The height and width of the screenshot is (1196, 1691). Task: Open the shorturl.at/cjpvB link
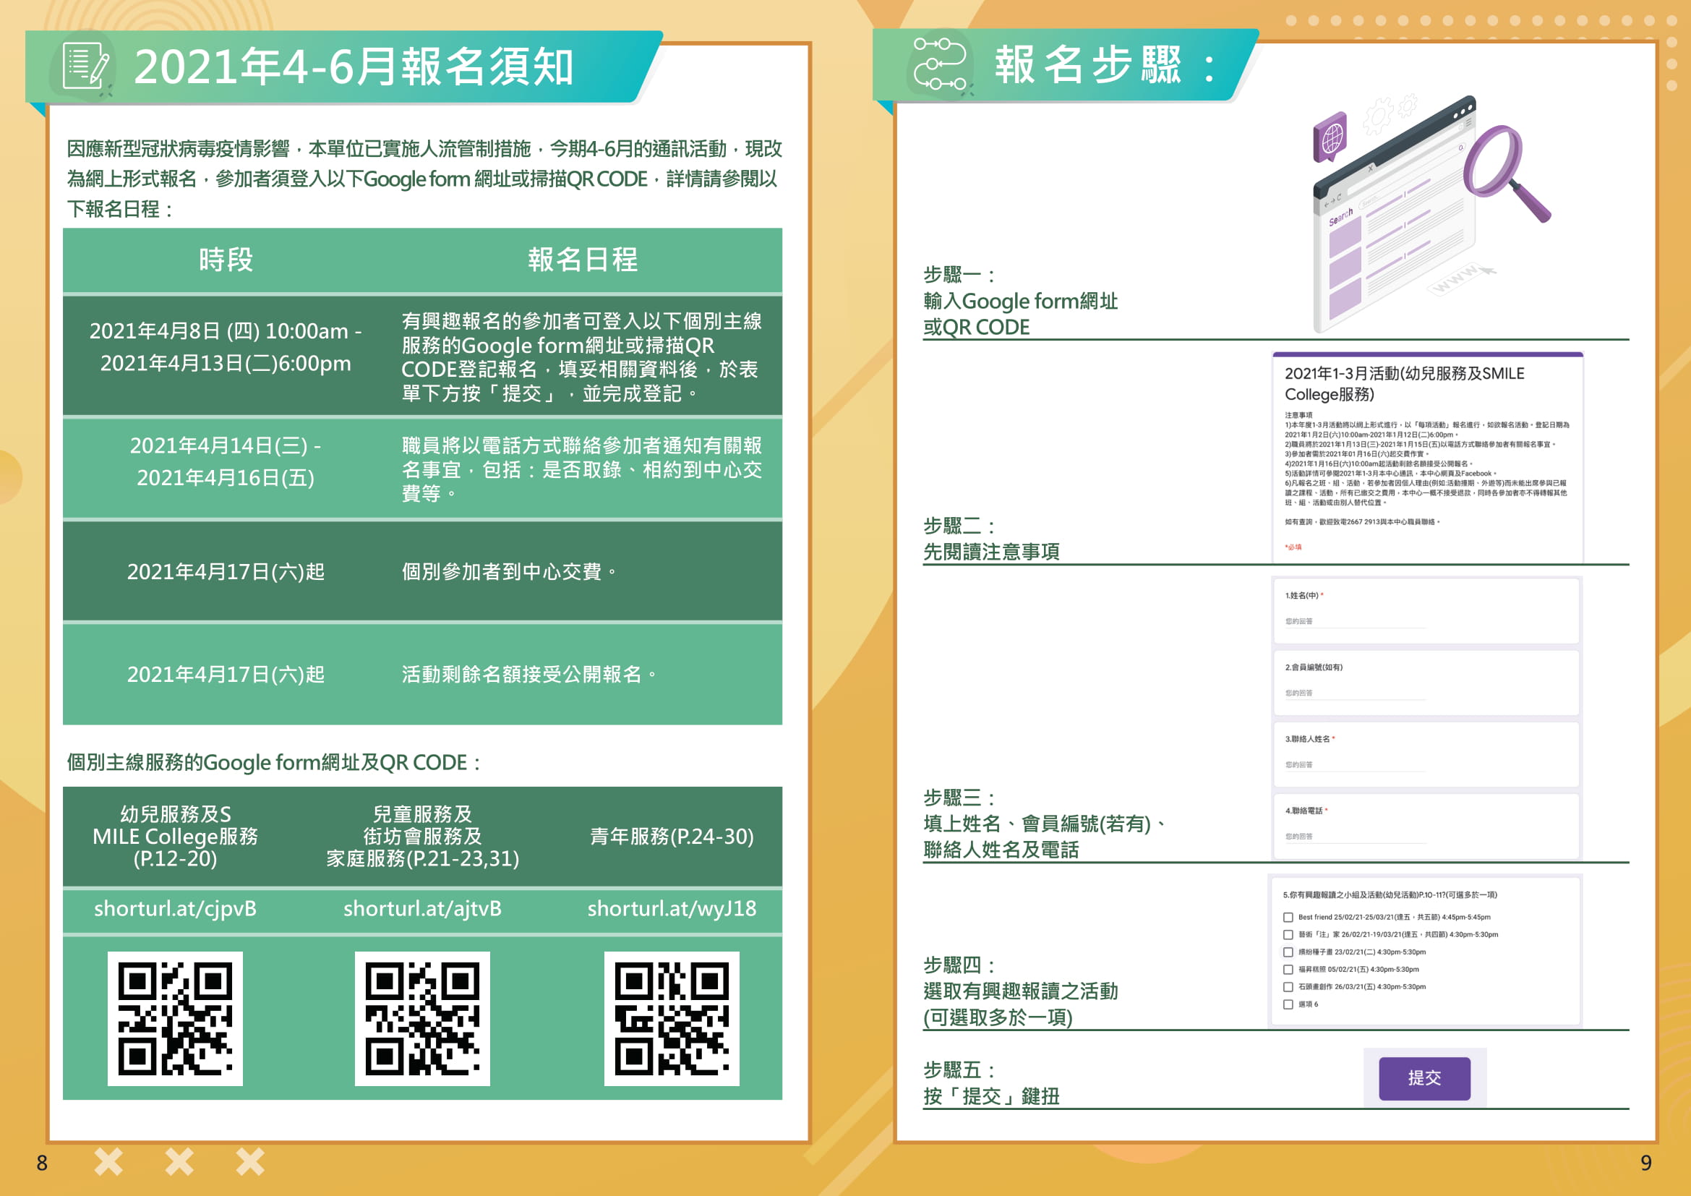[175, 909]
